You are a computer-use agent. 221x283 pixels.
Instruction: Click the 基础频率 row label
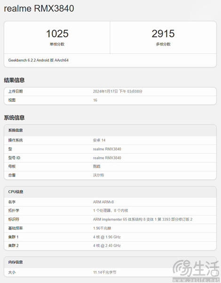tap(16, 228)
